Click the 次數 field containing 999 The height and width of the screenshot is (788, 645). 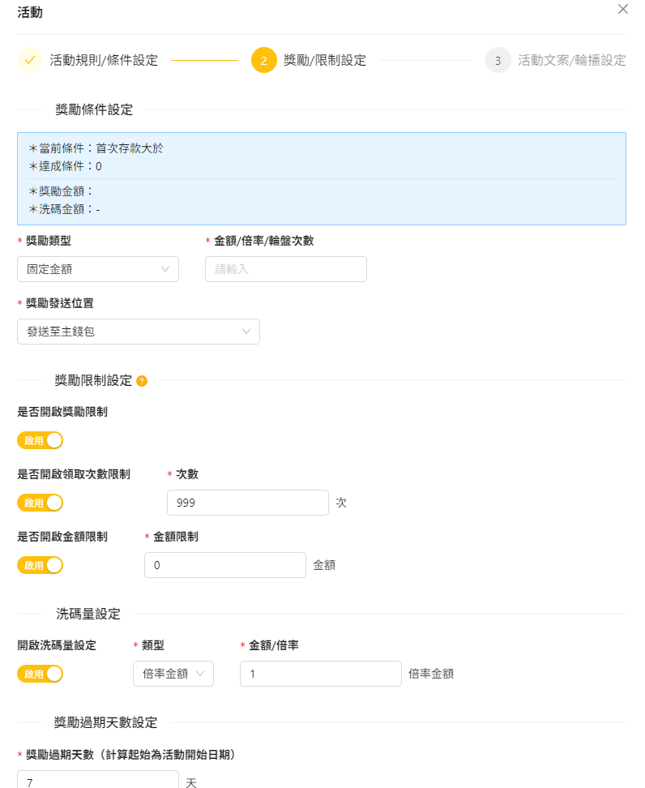[247, 503]
